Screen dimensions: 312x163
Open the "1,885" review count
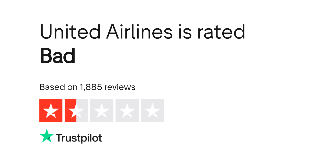91,87
